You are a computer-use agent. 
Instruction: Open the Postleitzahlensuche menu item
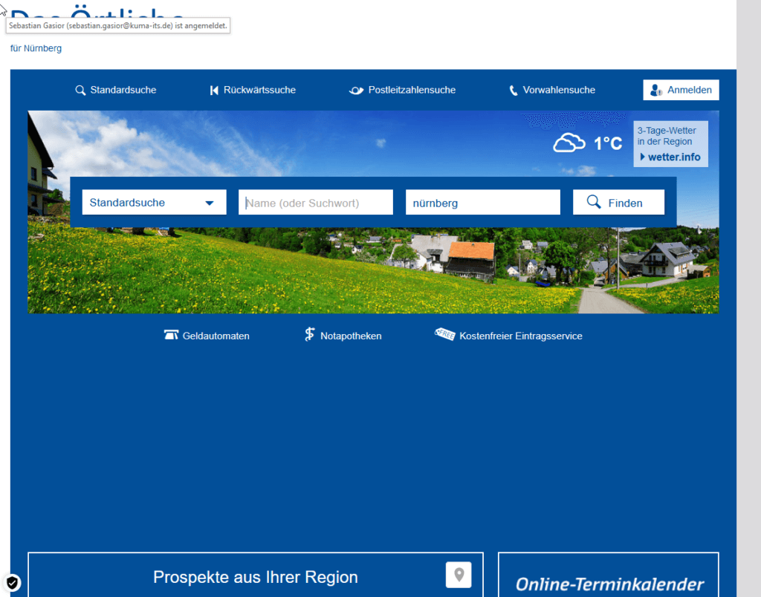[x=412, y=91]
